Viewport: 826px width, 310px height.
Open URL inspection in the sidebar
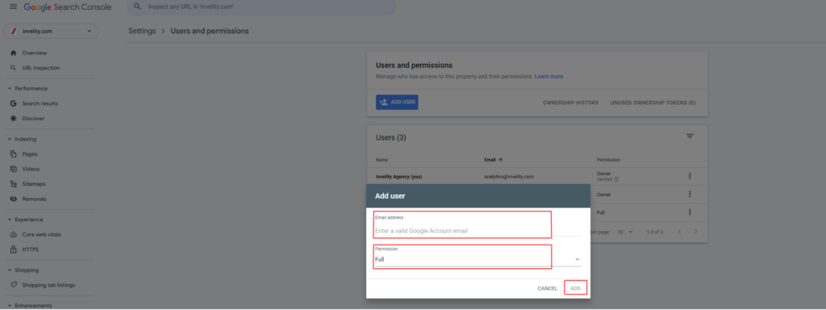click(41, 68)
